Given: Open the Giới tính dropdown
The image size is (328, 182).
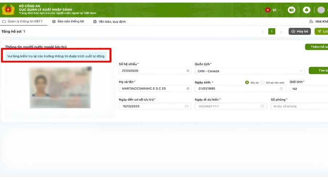Looking at the screenshot, I should [x=309, y=88].
